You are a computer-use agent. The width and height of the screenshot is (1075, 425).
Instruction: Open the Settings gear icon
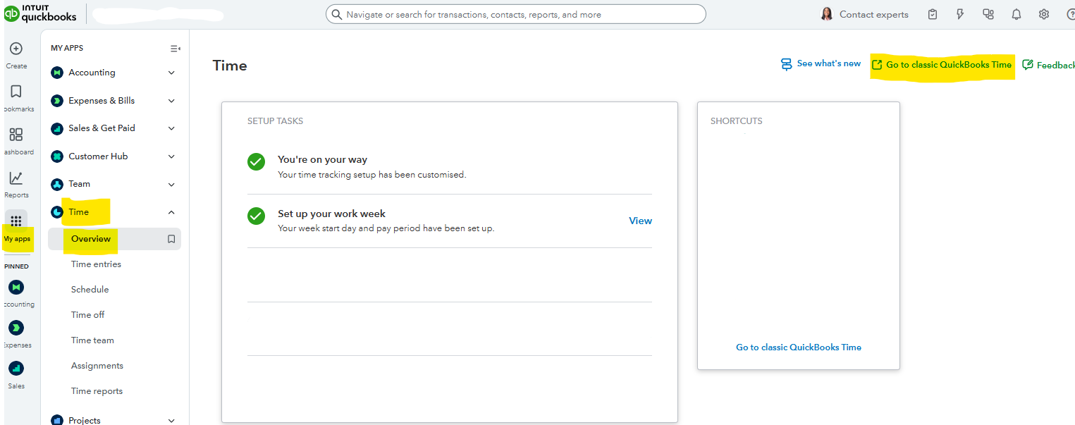point(1044,14)
